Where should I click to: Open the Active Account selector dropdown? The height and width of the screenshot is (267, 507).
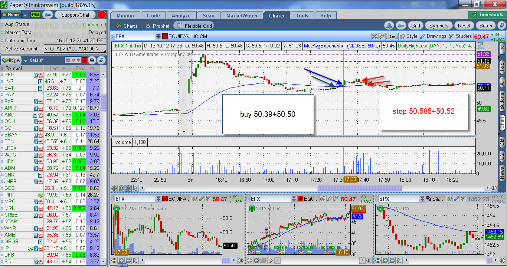pos(75,49)
